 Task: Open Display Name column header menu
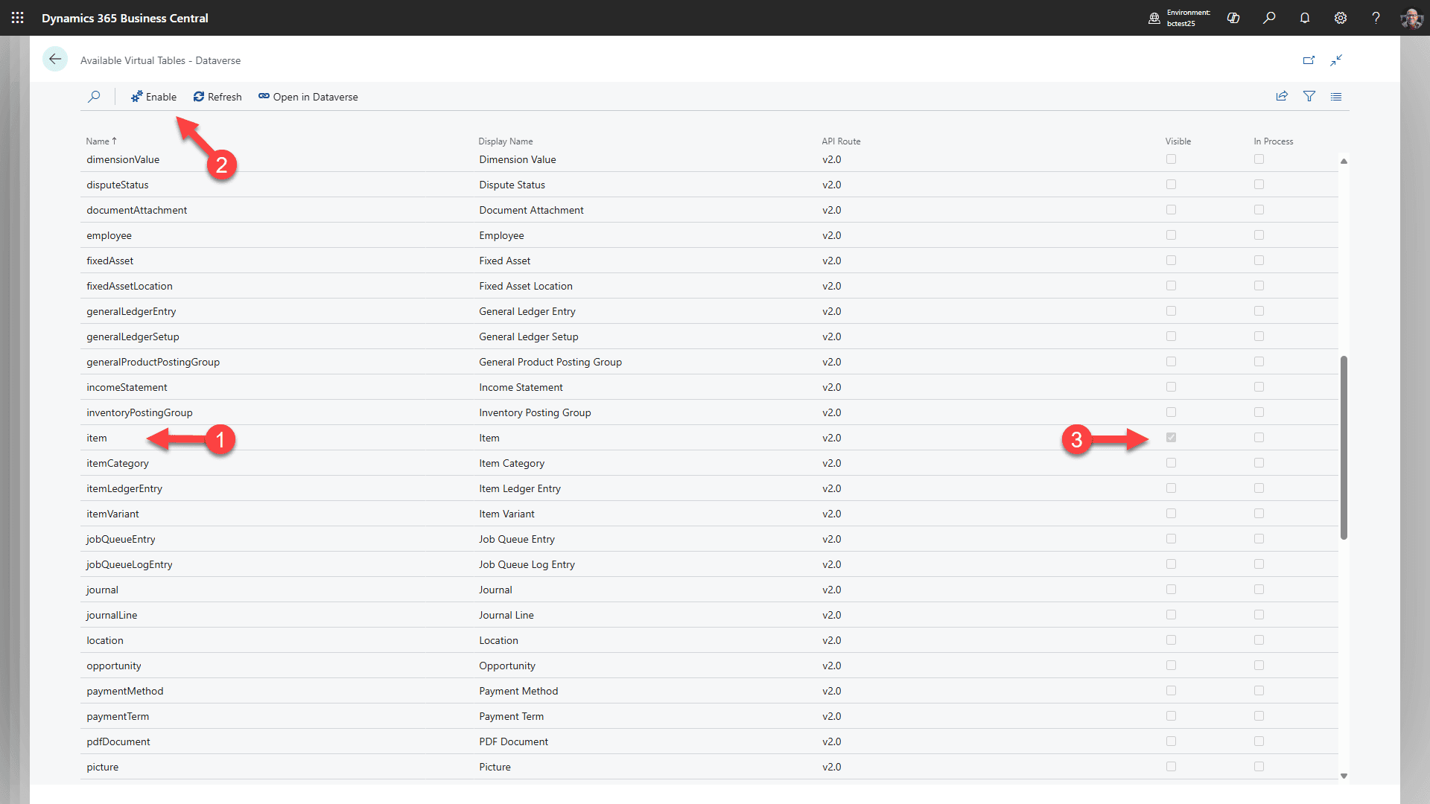tap(505, 141)
